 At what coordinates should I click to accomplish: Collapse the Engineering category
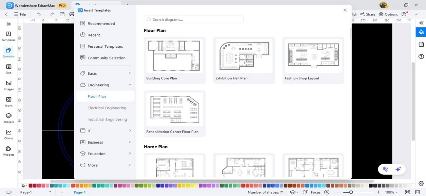coord(105,85)
